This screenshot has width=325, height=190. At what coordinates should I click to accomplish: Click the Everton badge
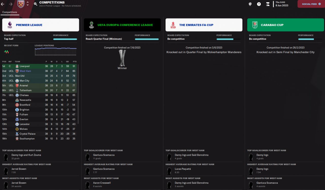pos(17,119)
